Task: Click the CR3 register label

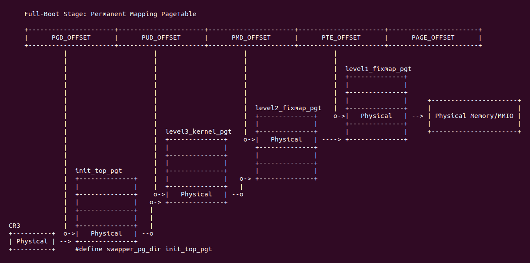Action: coord(14,226)
